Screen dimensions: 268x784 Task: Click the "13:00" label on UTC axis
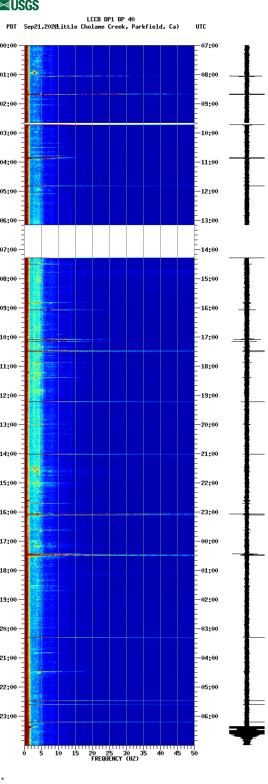point(210,221)
